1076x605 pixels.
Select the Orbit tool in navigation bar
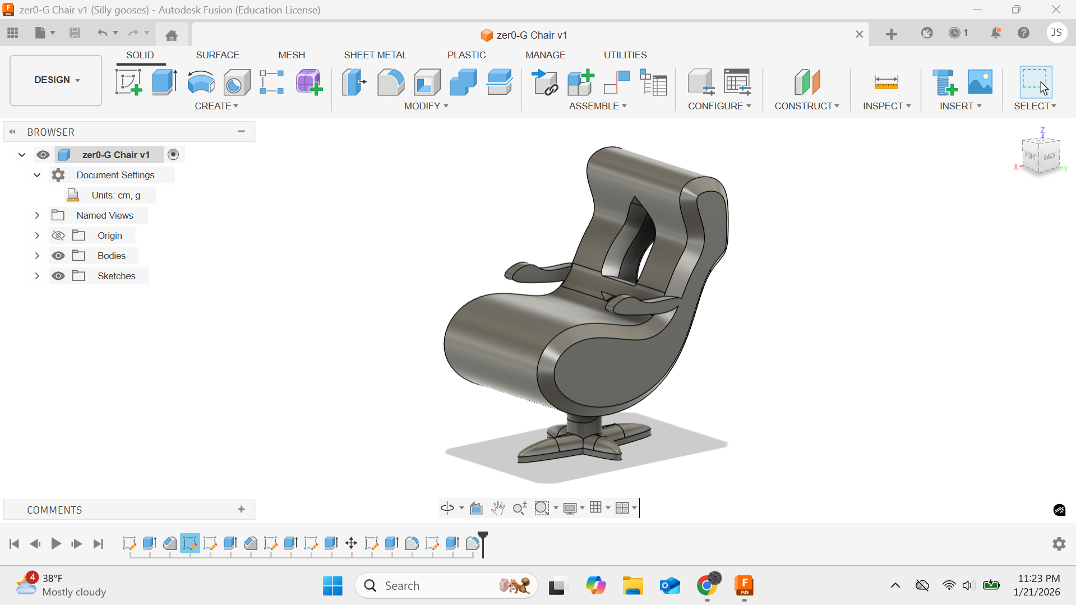(x=448, y=508)
